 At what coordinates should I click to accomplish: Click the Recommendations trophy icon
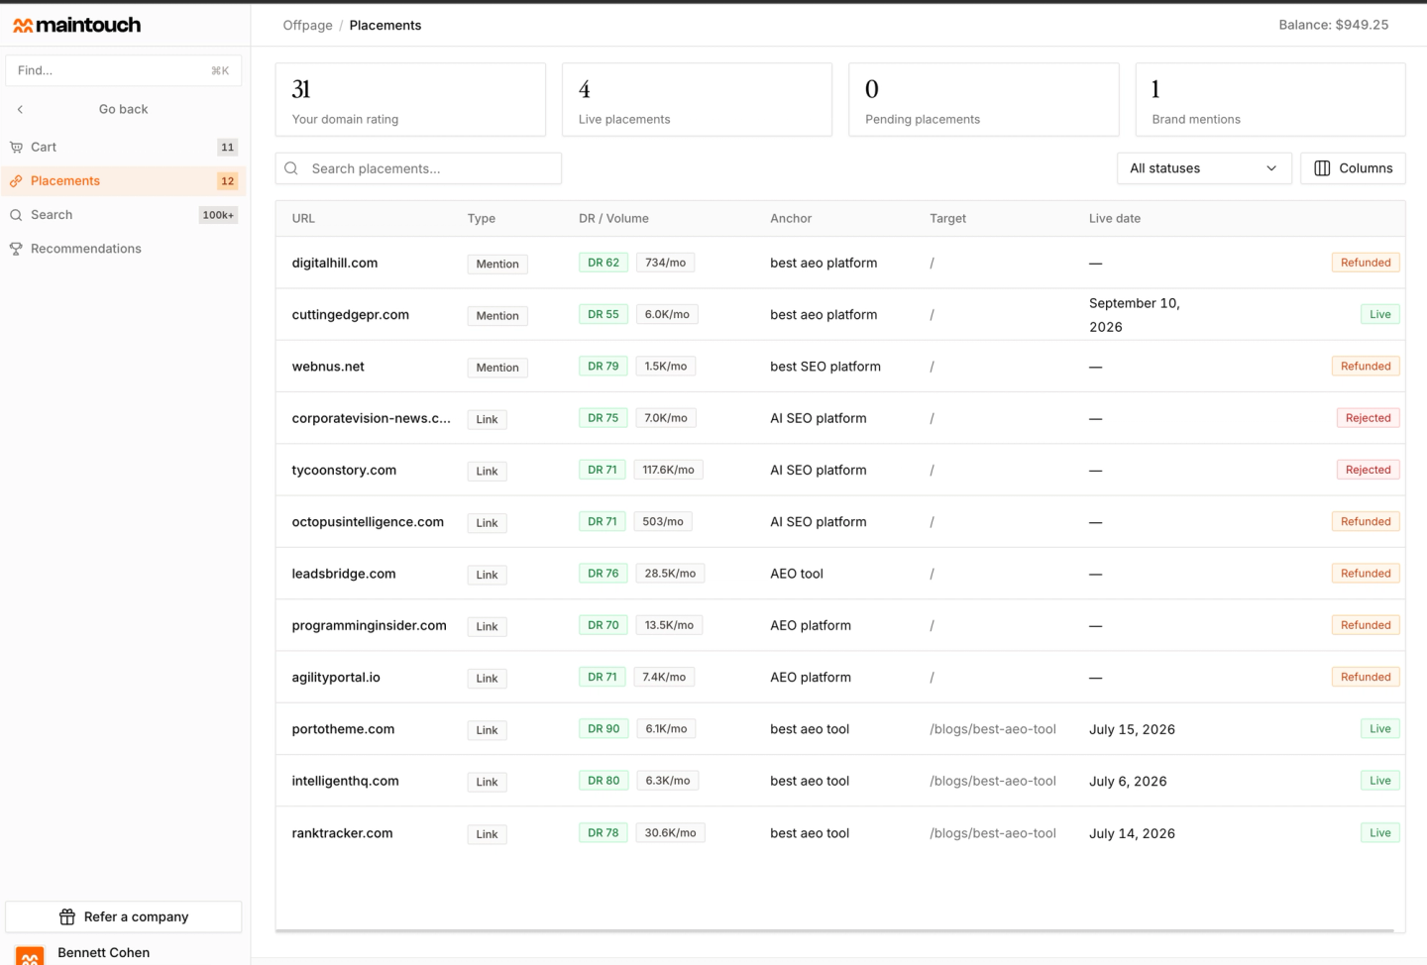click(x=16, y=249)
